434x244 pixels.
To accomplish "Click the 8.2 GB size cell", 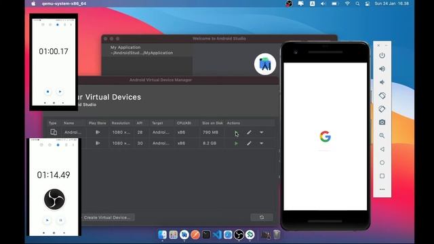I will tap(210, 143).
